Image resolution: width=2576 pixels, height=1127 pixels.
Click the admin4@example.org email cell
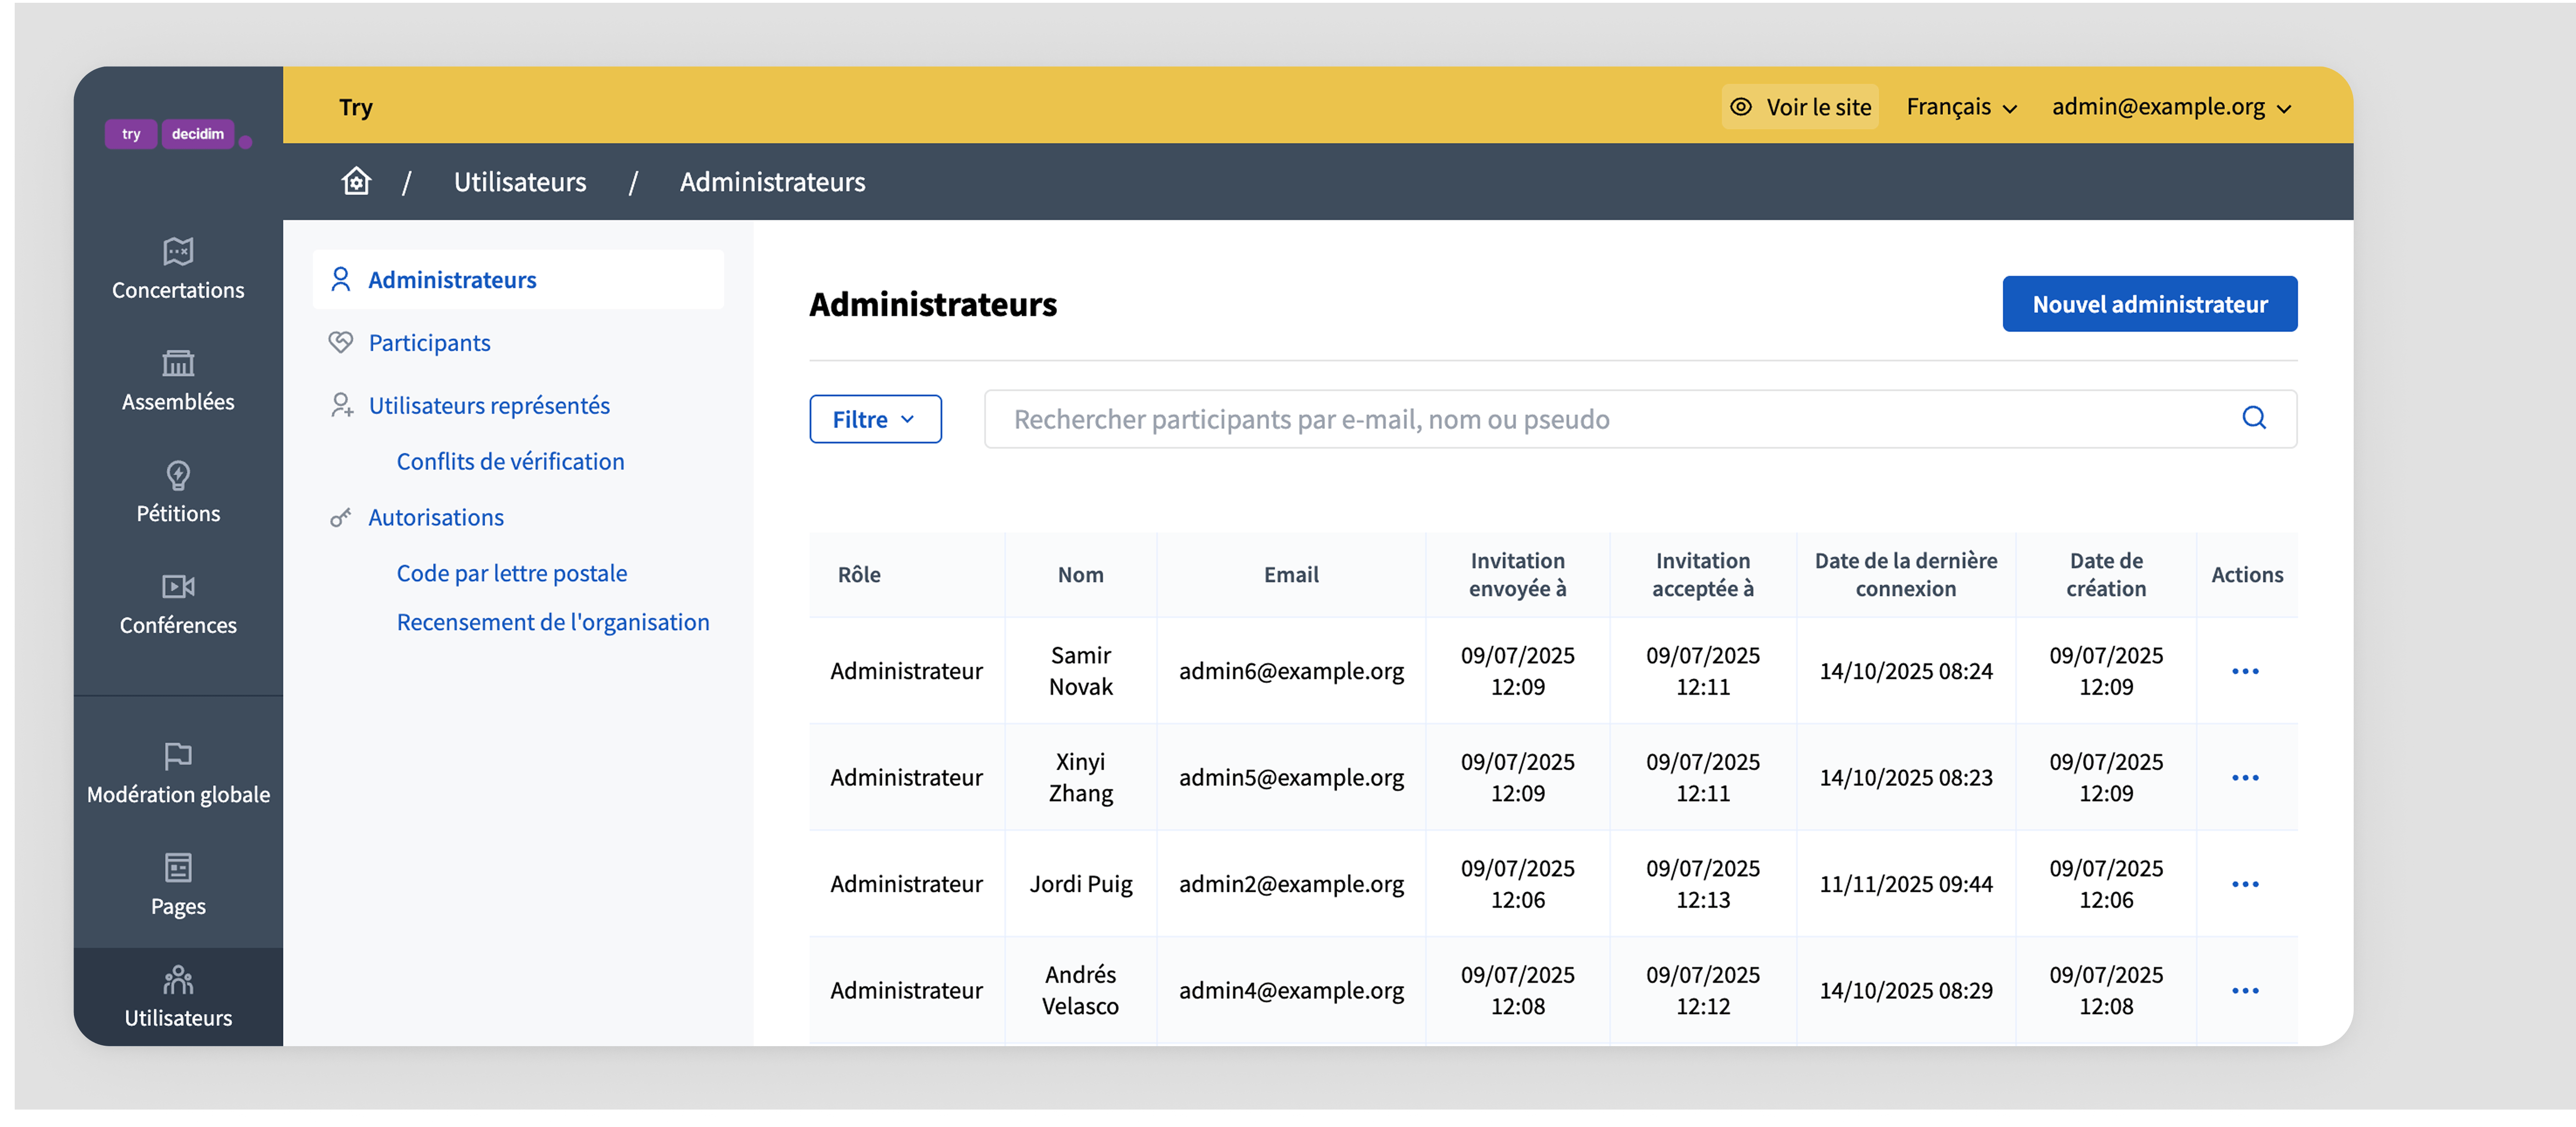1291,991
